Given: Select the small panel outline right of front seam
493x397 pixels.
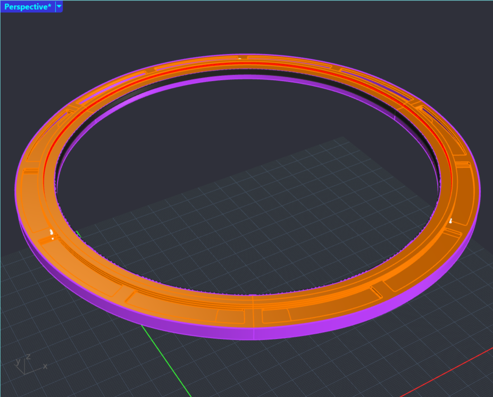Looking at the screenshot, I should pyautogui.click(x=275, y=315).
